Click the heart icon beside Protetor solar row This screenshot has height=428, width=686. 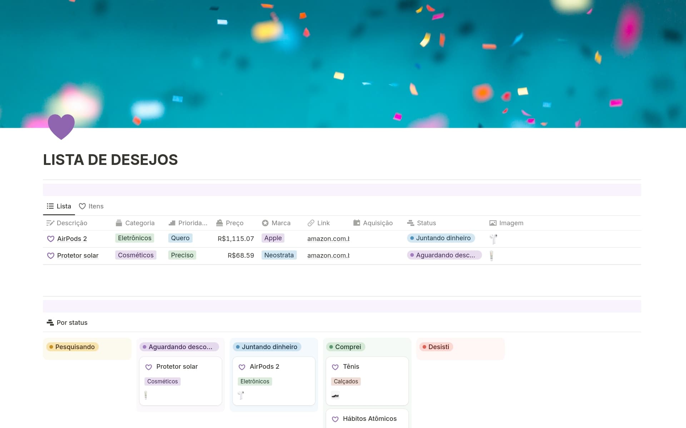(x=51, y=256)
